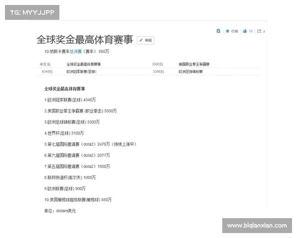
Task: Click list item 4.世界杯(足球) 3100万
Action: pos(64,133)
